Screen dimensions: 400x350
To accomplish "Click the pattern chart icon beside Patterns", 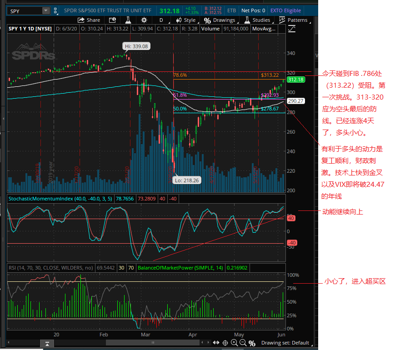I will click(x=282, y=20).
